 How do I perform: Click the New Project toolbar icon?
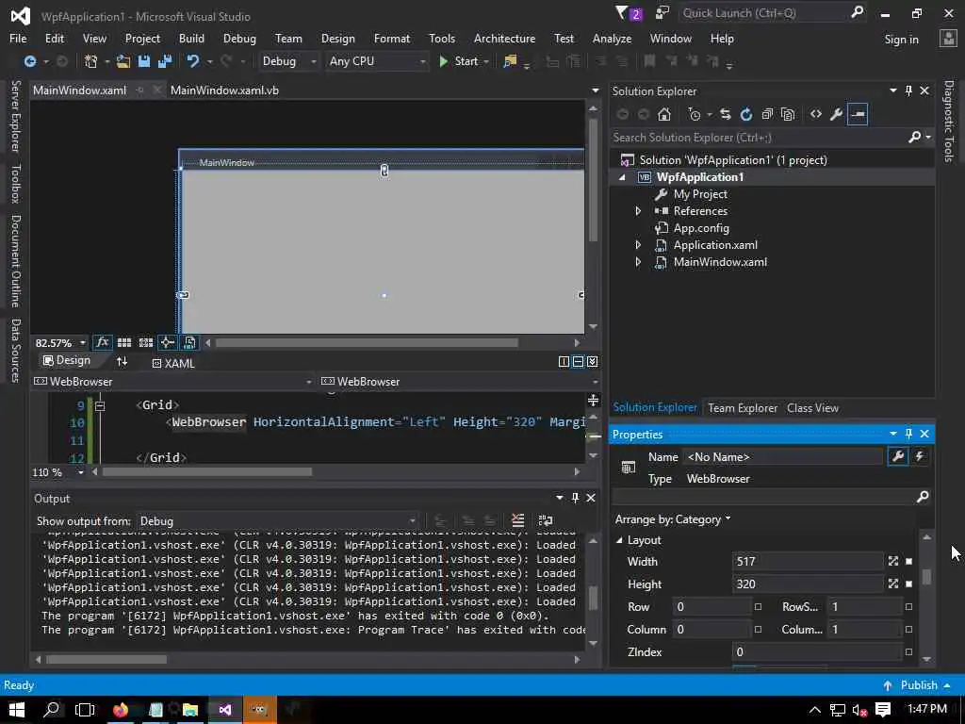pos(91,61)
